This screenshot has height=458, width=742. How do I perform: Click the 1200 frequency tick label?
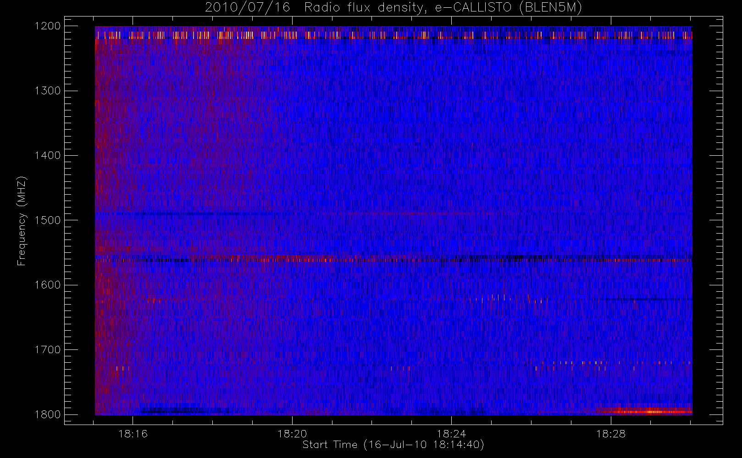48,26
